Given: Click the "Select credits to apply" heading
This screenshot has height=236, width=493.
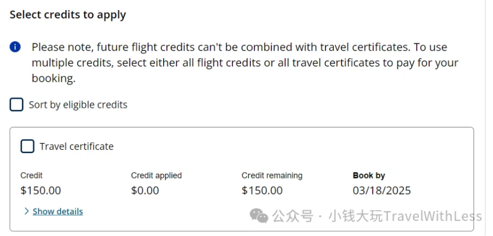Looking at the screenshot, I should point(68,15).
